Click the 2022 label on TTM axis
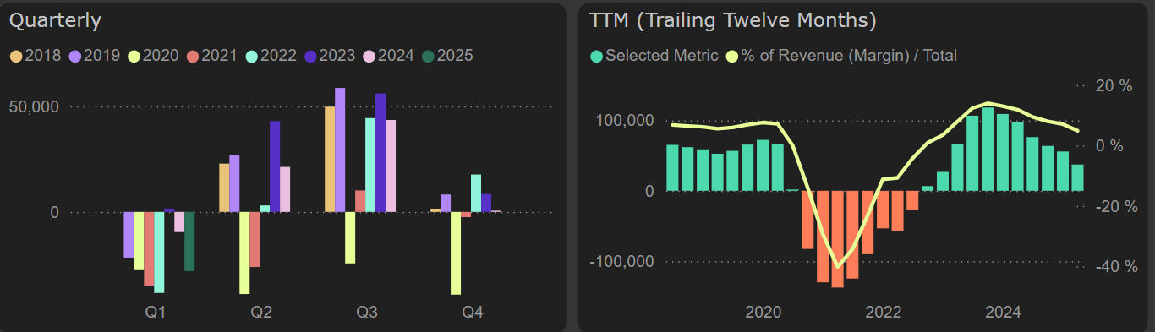This screenshot has width=1155, height=332. click(x=884, y=313)
